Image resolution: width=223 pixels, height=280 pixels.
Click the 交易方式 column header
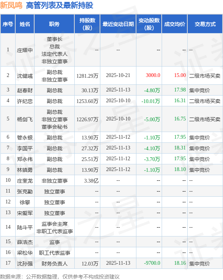pyautogui.click(x=205, y=24)
